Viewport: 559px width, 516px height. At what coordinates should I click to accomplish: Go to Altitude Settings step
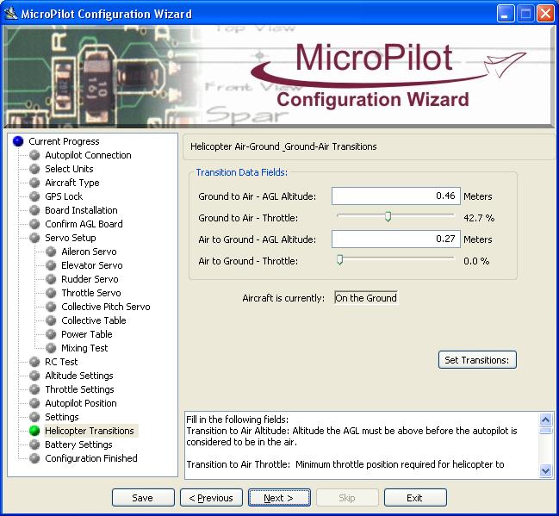tap(79, 376)
